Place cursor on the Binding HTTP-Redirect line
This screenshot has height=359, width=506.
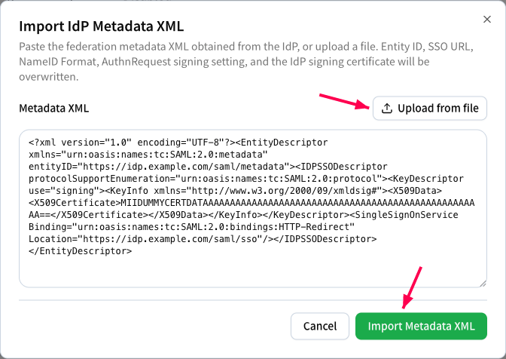coord(192,227)
